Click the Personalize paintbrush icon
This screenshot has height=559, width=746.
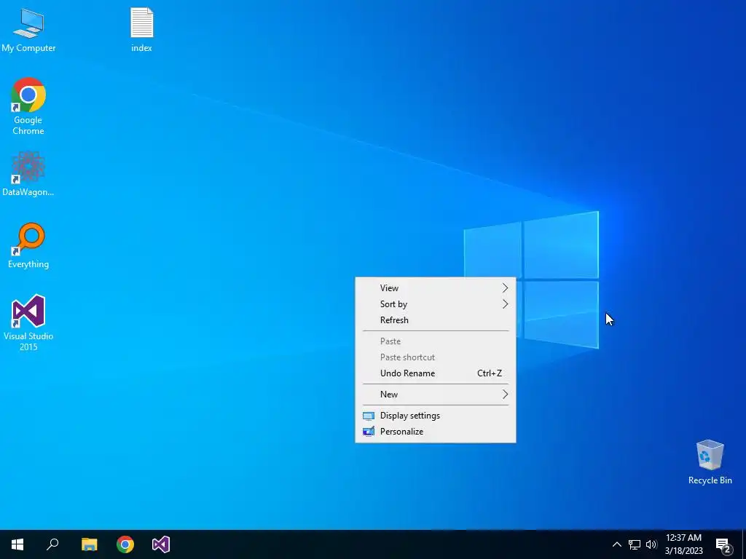click(x=368, y=432)
